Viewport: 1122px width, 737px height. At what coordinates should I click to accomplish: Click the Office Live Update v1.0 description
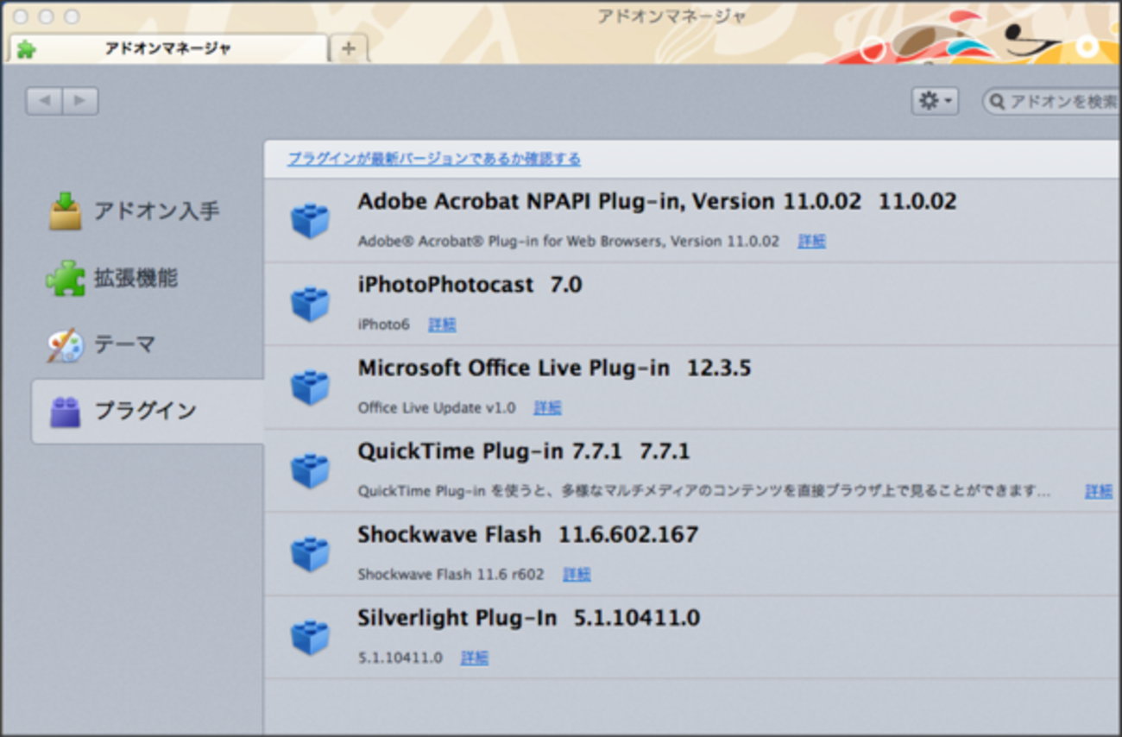[436, 407]
